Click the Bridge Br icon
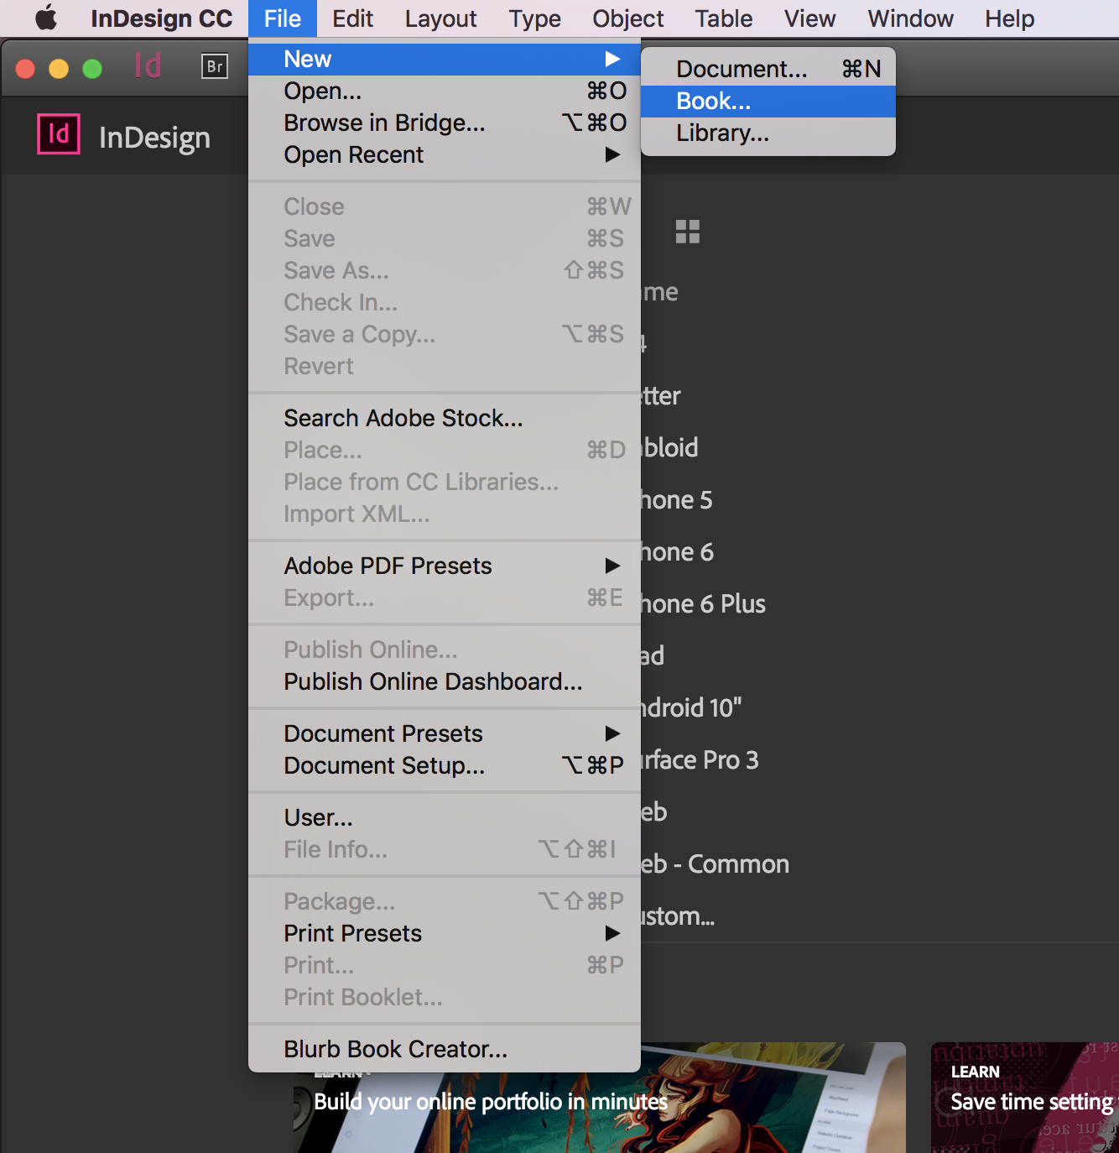The height and width of the screenshot is (1153, 1119). [215, 66]
